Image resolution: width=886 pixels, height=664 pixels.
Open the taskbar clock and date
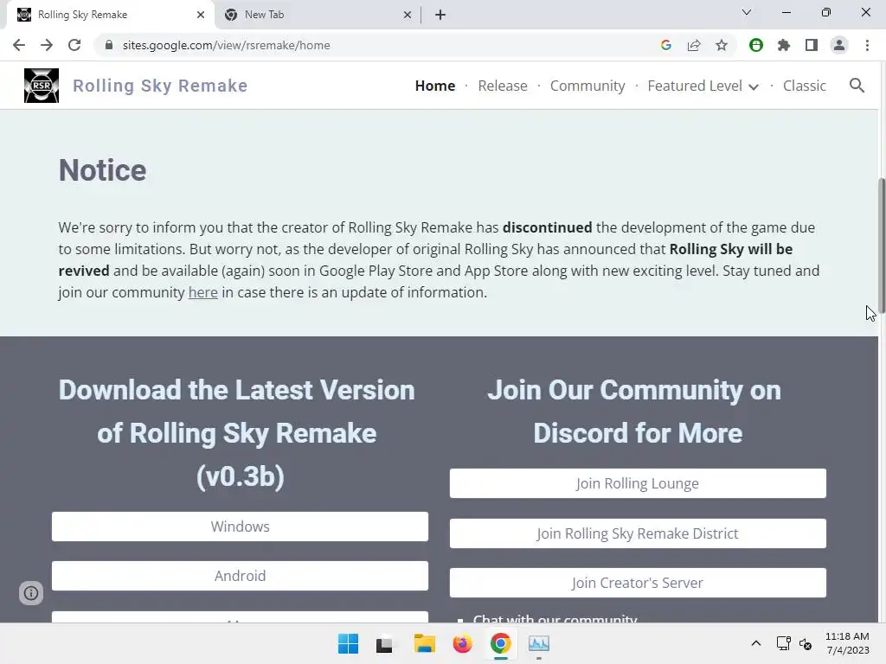click(x=847, y=643)
